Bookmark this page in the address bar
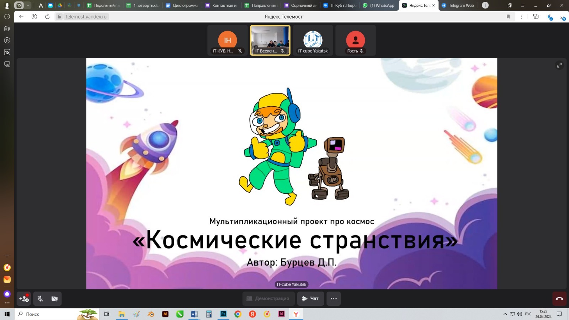This screenshot has width=569, height=320. [508, 17]
